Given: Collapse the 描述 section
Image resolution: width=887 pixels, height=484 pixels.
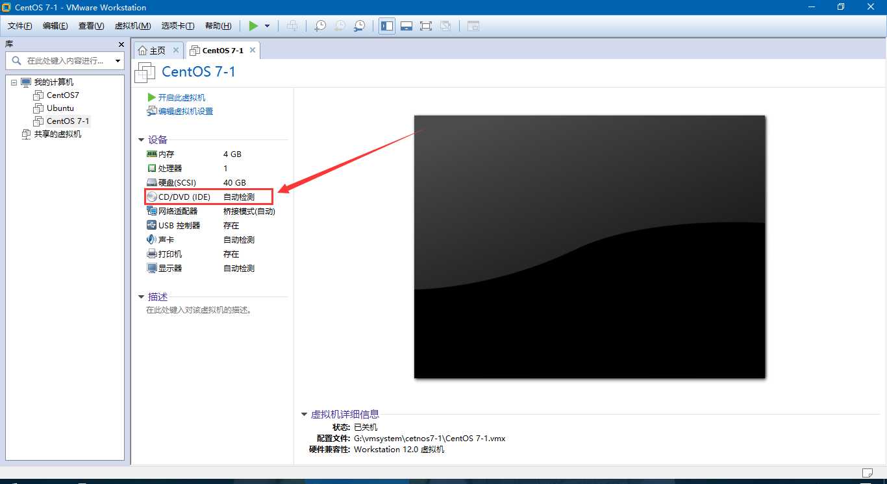Looking at the screenshot, I should [x=141, y=297].
